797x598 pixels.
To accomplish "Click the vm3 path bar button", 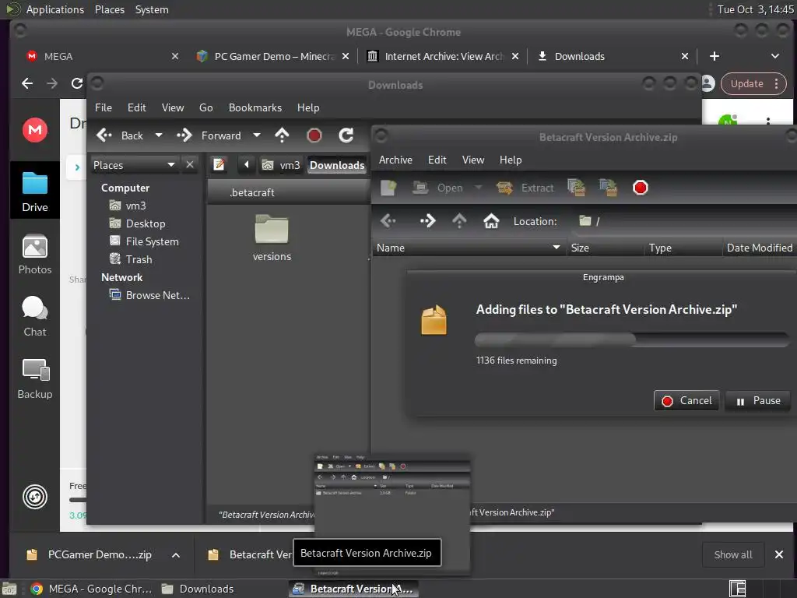I will coord(281,165).
